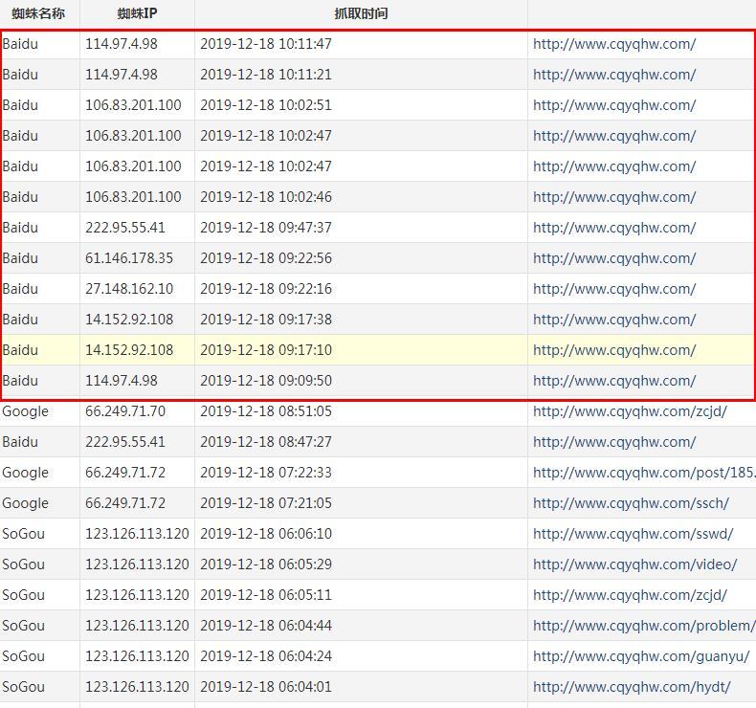Select IP 27.148.162.10
Image resolution: width=756 pixels, height=708 pixels.
pos(129,289)
